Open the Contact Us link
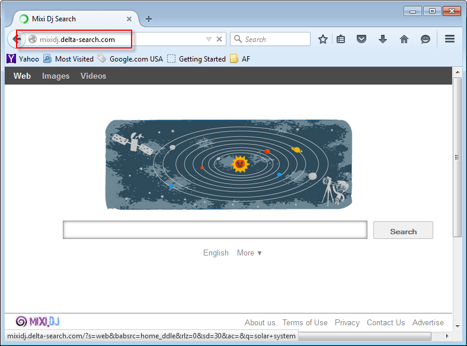Viewport: 467px width, 346px height. (x=386, y=322)
